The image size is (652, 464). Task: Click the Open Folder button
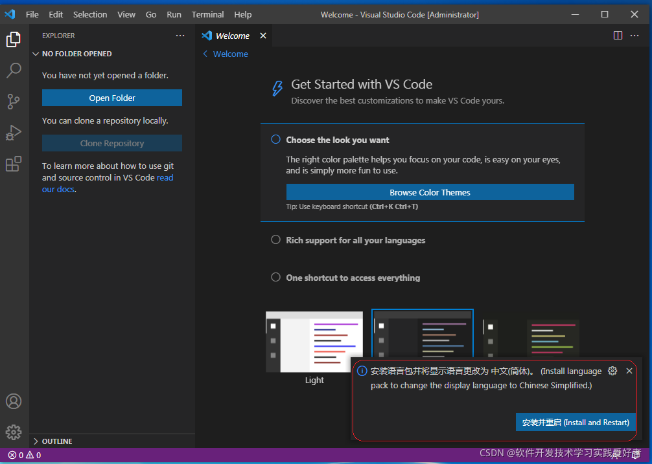pyautogui.click(x=112, y=98)
